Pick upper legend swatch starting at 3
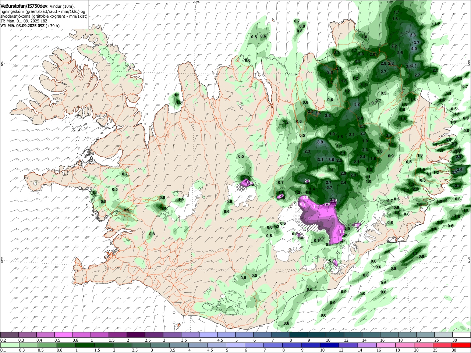471x353 pixels. (x=172, y=335)
